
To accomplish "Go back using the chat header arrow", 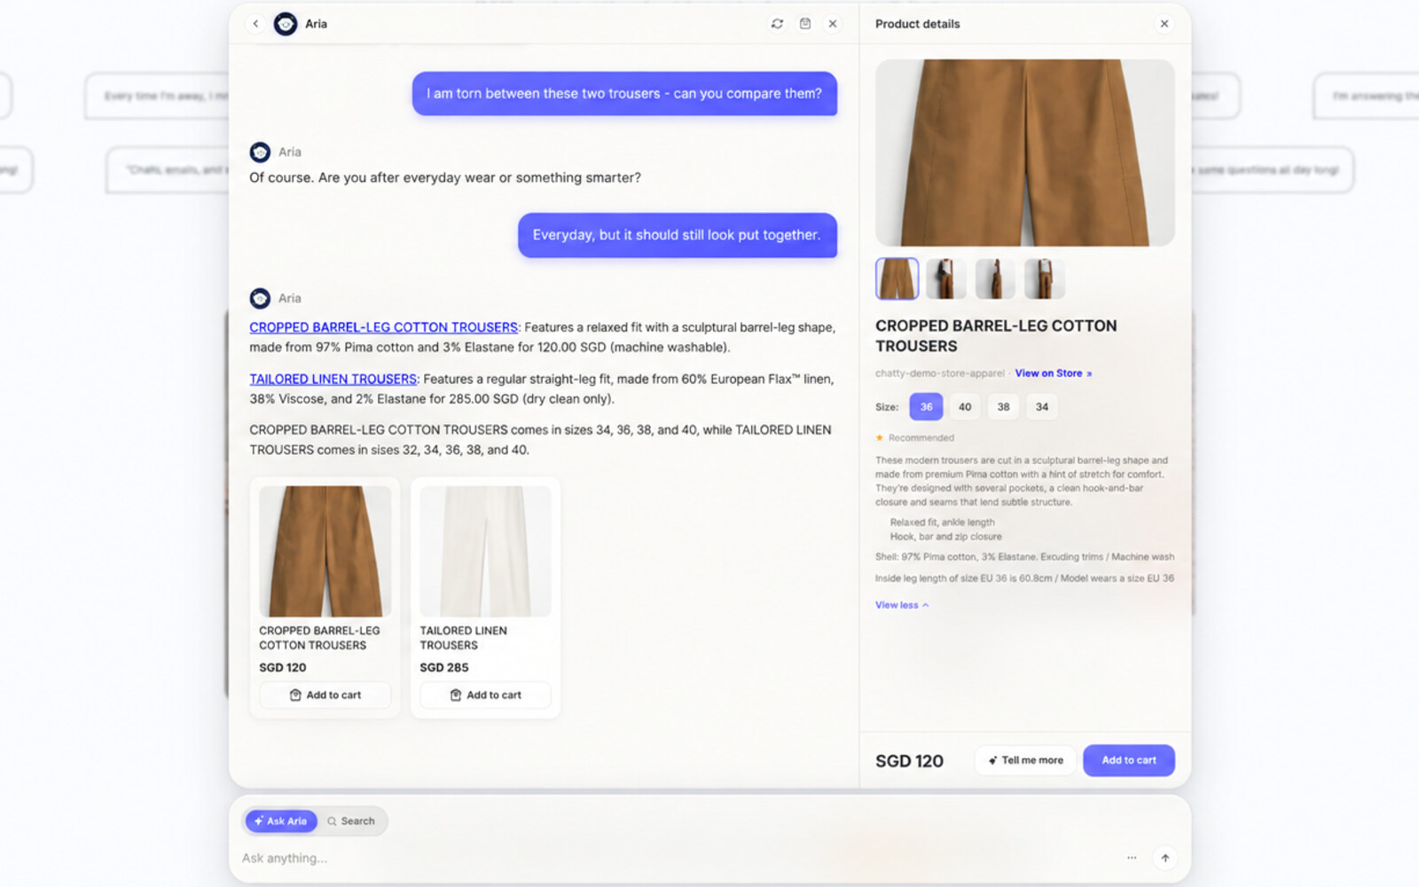I will pos(255,24).
